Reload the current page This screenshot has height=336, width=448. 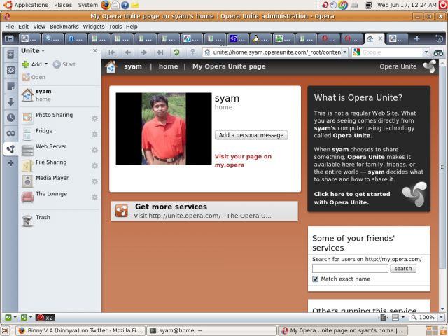pos(176,52)
